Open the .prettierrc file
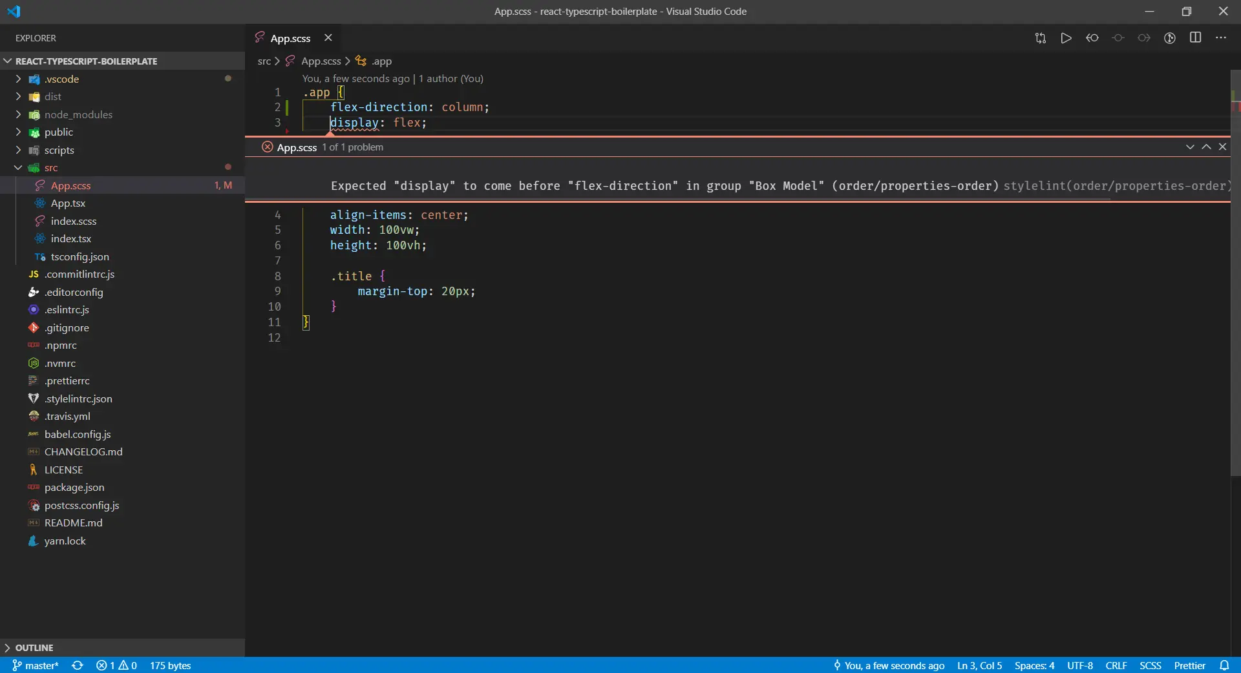1241x673 pixels. [x=122, y=380]
